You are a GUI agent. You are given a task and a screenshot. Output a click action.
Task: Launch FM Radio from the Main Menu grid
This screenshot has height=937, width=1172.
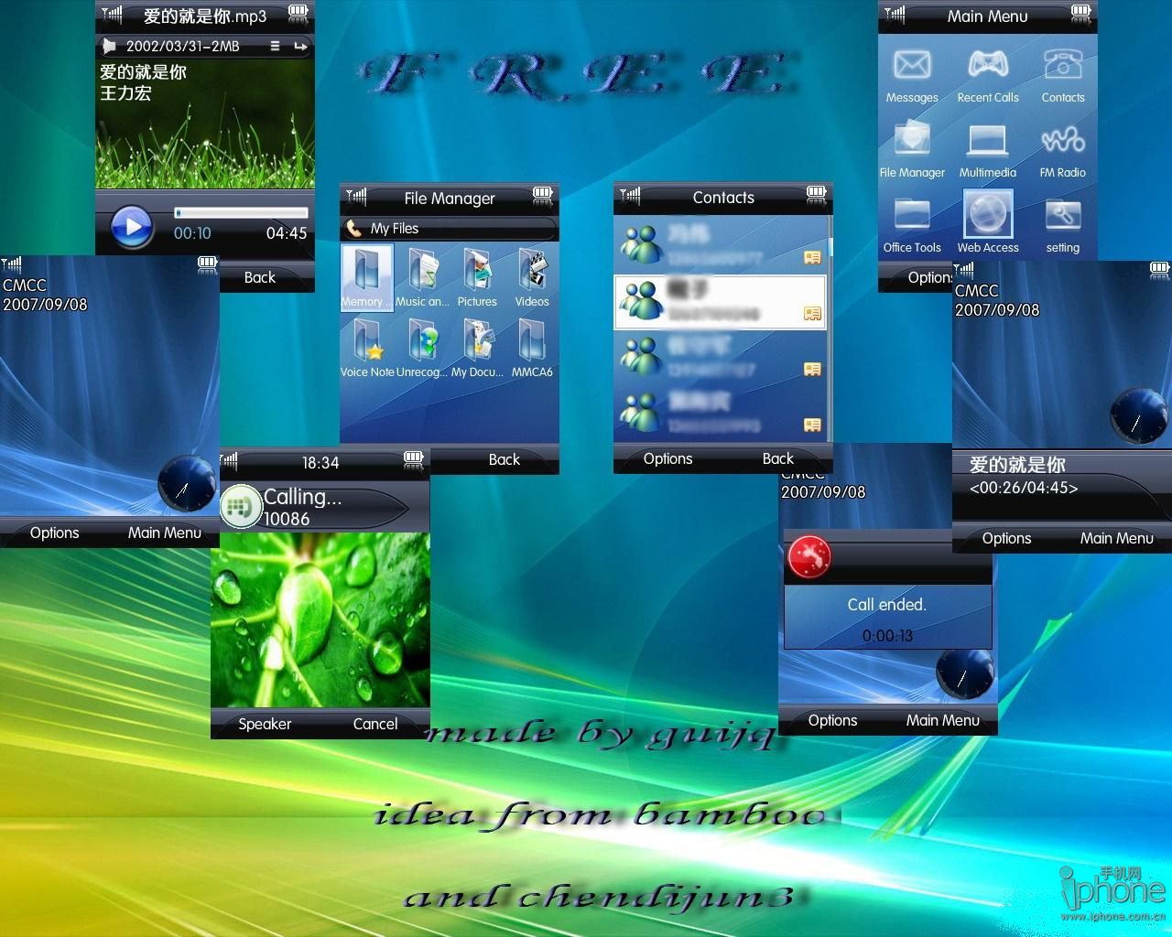pos(1063,152)
